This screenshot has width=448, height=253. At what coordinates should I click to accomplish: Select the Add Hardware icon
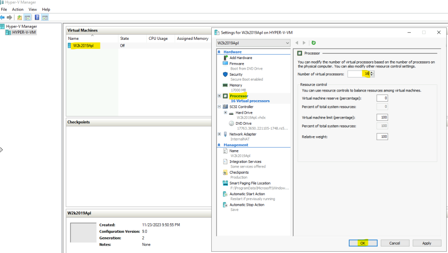[x=225, y=58]
